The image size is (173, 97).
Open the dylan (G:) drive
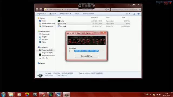point(45,58)
